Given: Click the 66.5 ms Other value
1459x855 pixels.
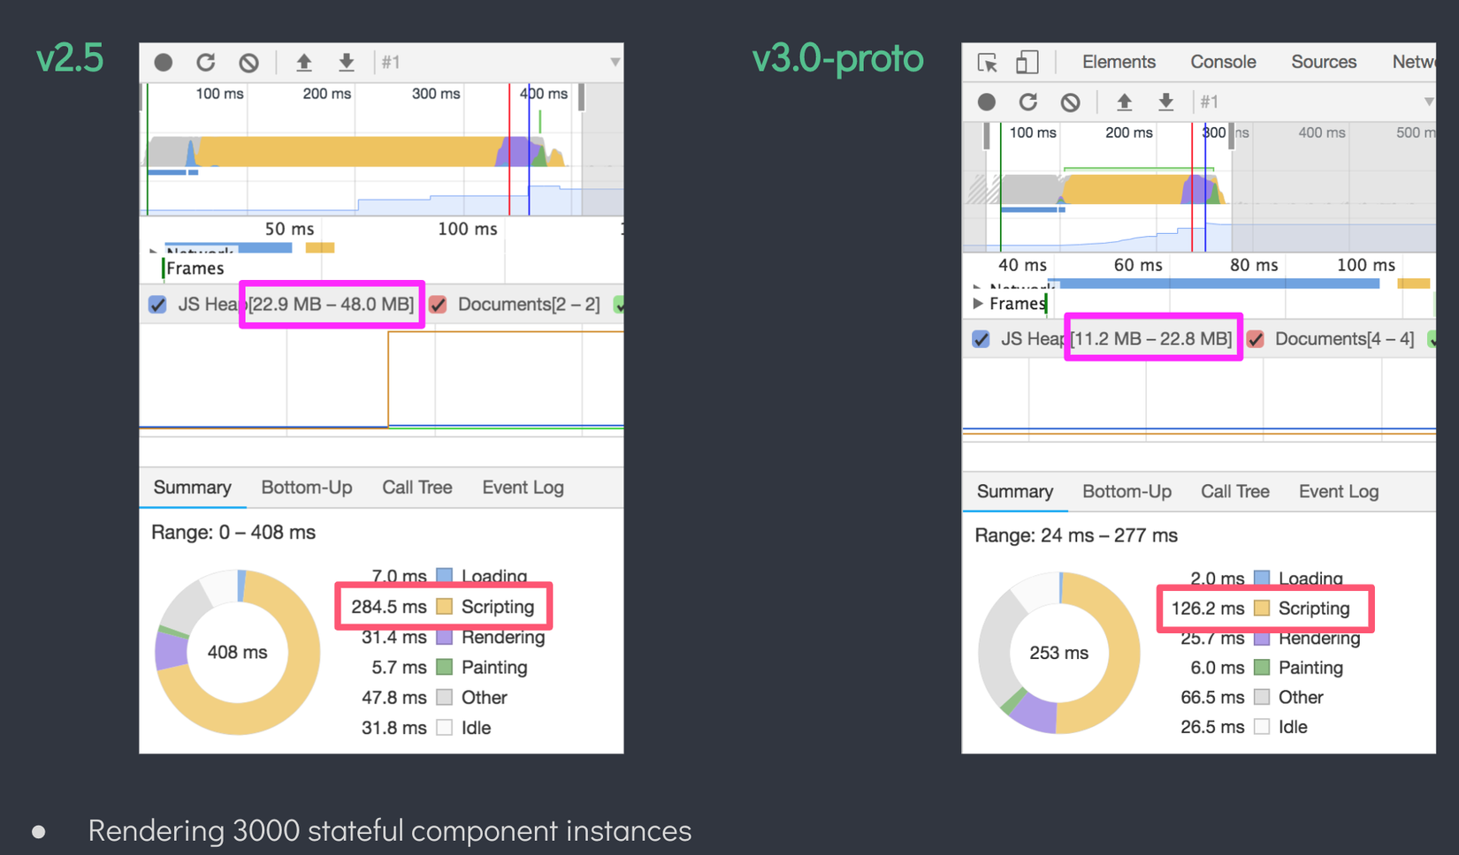Looking at the screenshot, I should click(x=1212, y=698).
